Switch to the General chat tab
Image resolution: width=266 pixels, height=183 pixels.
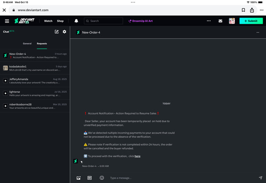click(27, 43)
